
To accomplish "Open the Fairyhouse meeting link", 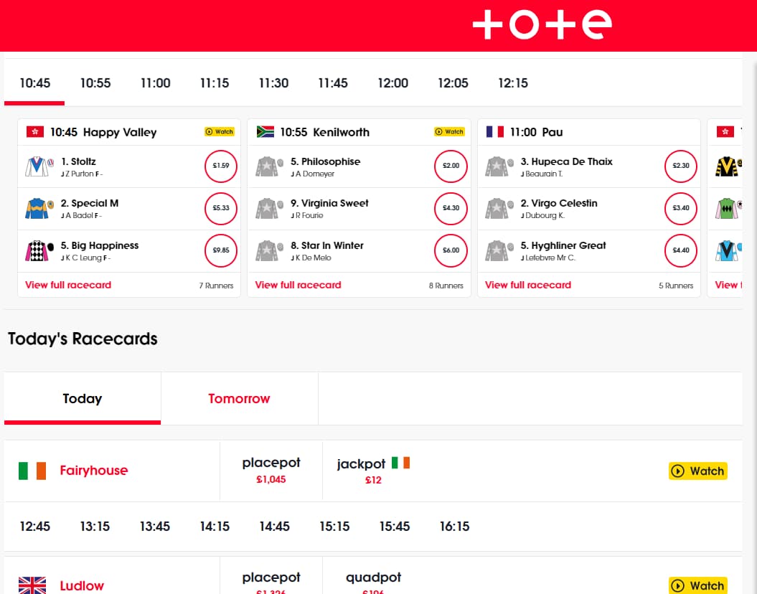I will point(93,471).
